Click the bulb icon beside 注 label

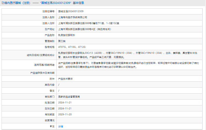[x=51, y=126]
